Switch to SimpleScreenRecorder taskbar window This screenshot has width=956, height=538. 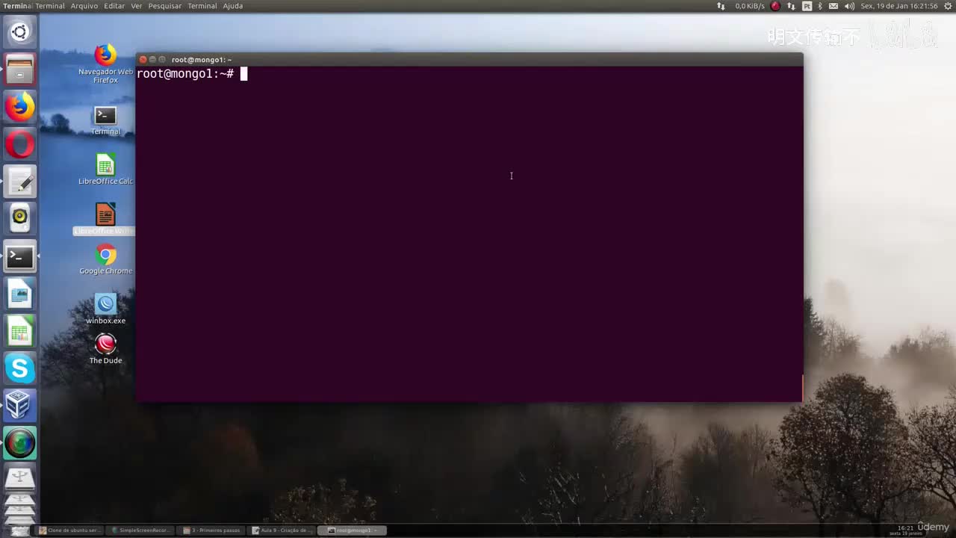pyautogui.click(x=140, y=531)
